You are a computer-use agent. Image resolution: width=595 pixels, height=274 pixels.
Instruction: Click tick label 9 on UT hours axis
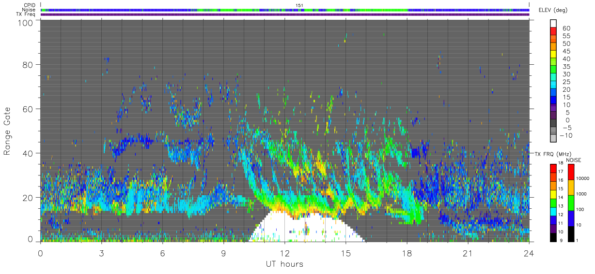(224, 253)
